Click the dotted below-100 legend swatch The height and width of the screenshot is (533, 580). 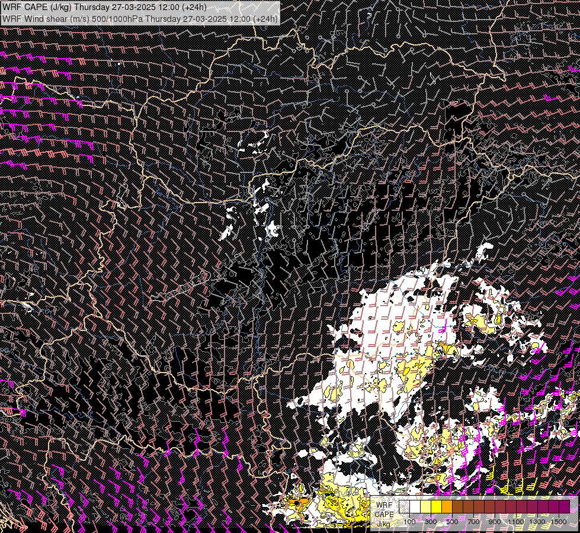tap(404, 506)
